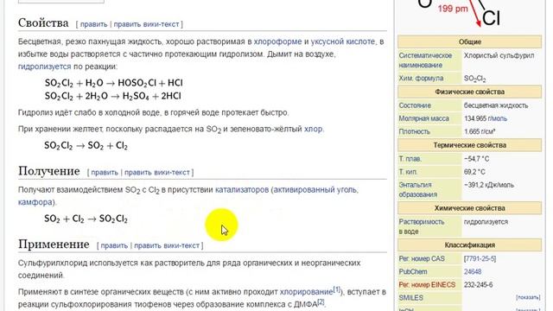Screen dimensions: 553x311
Task: Open the 'хлор' link
Action: coord(313,129)
